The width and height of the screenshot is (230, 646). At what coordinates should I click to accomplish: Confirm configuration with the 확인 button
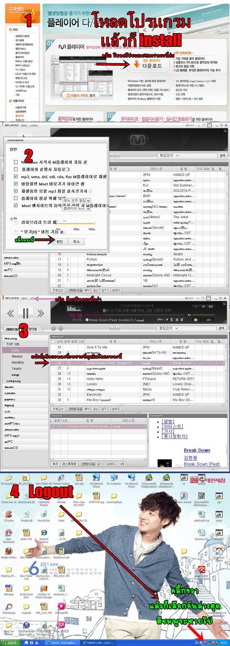click(x=59, y=242)
